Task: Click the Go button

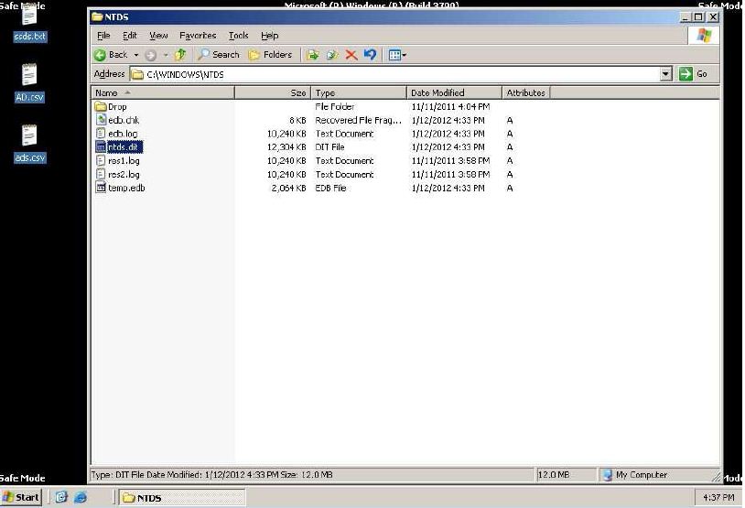Action: [694, 74]
